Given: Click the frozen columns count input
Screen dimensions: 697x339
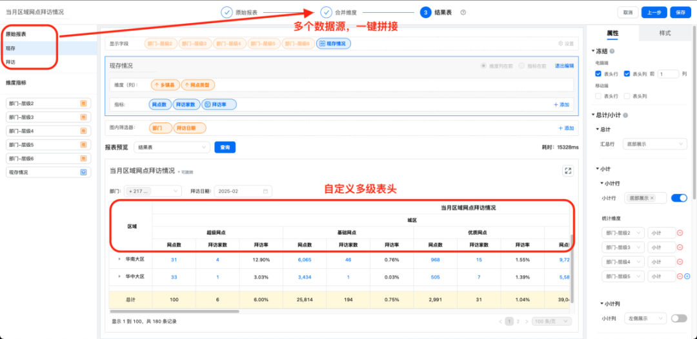Looking at the screenshot, I should [x=668, y=73].
